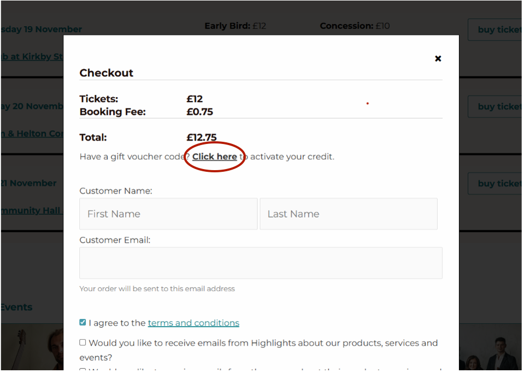Check the bottom partially visible email checkbox

[x=83, y=371]
